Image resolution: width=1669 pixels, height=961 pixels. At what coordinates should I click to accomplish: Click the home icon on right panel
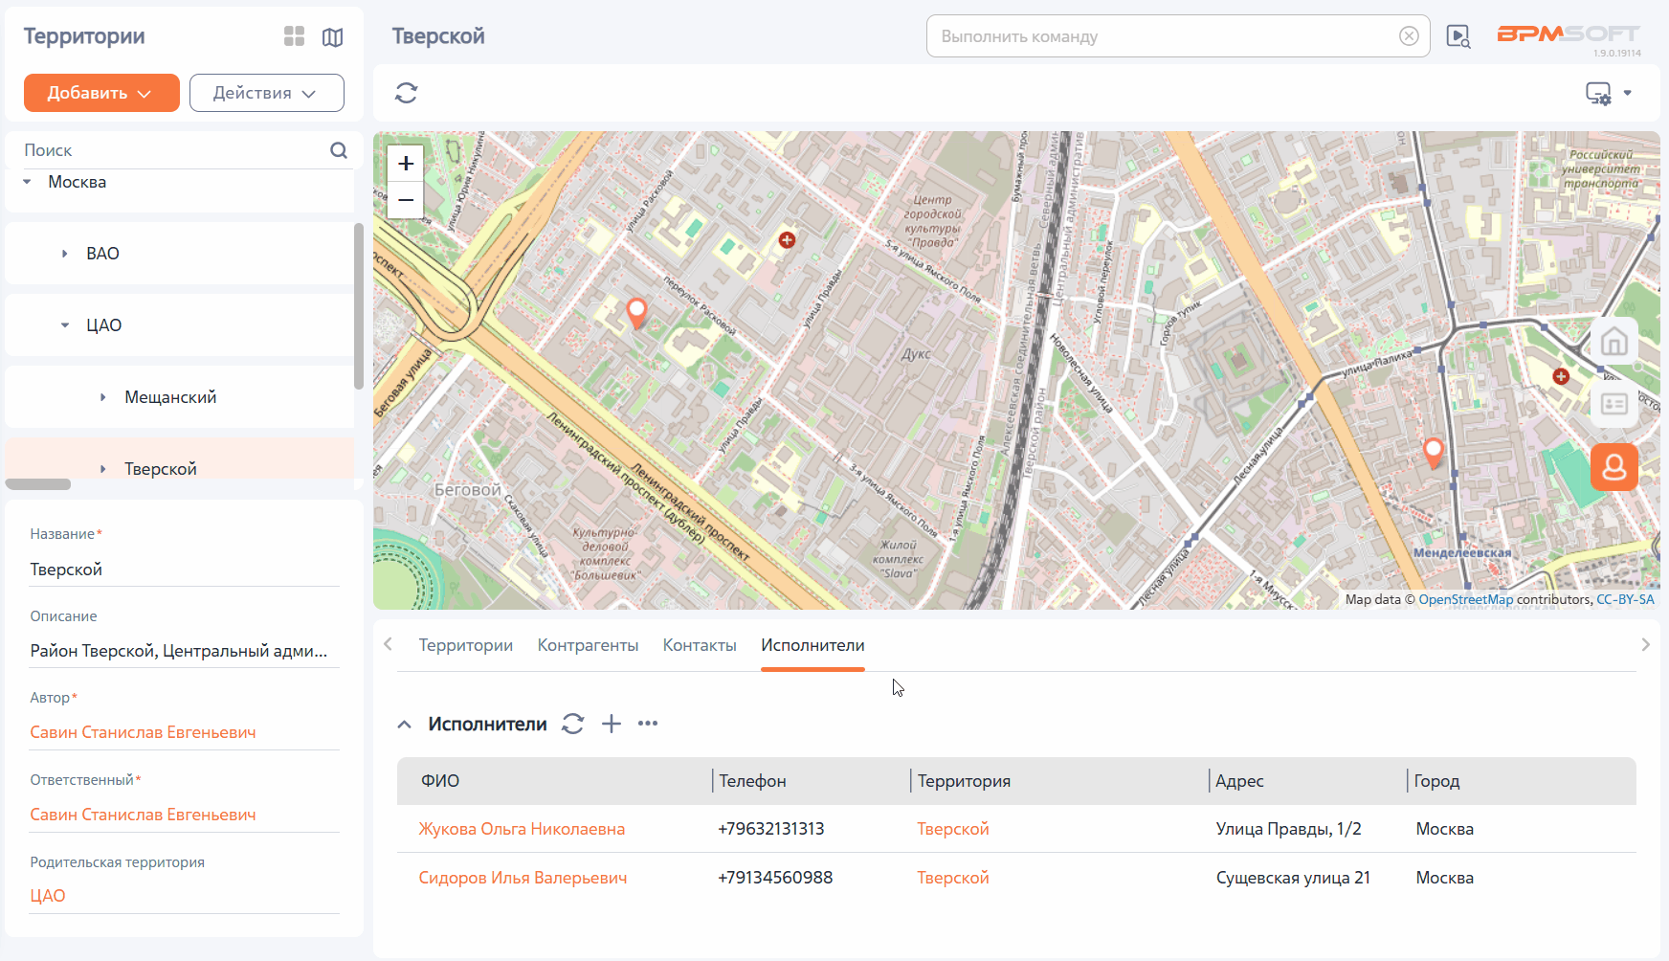click(1614, 342)
